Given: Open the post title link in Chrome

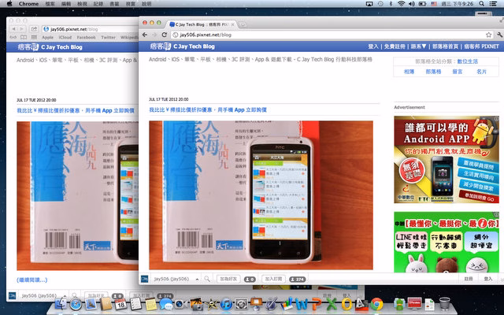Looking at the screenshot, I should coord(208,109).
